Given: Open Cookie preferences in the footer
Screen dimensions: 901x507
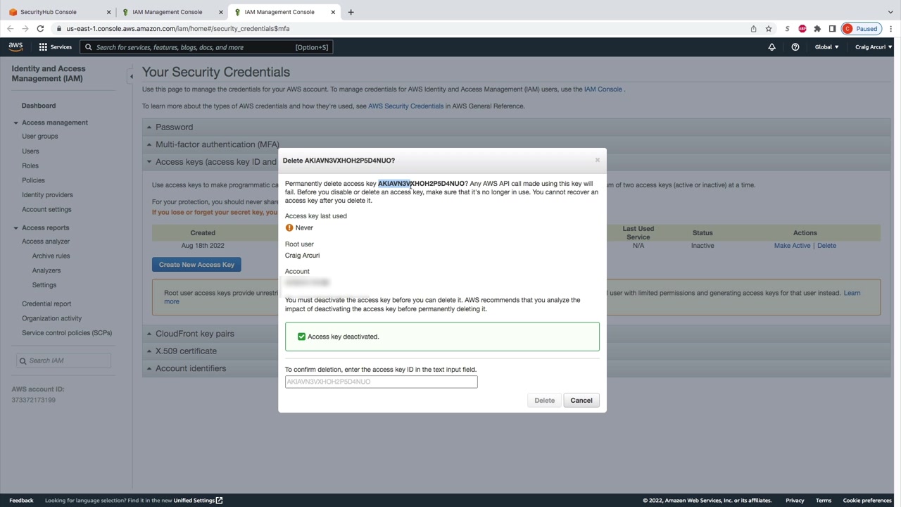Looking at the screenshot, I should click(867, 501).
